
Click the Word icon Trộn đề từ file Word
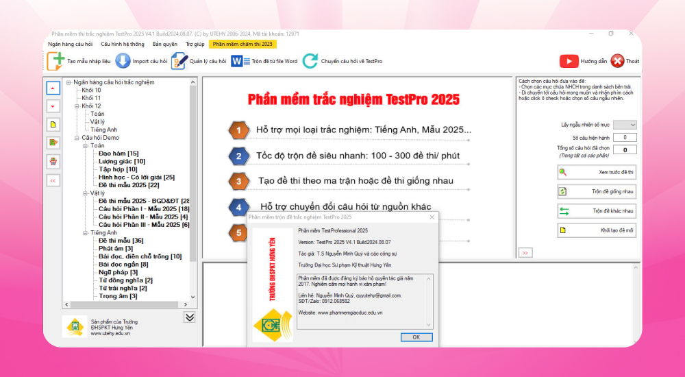point(240,61)
